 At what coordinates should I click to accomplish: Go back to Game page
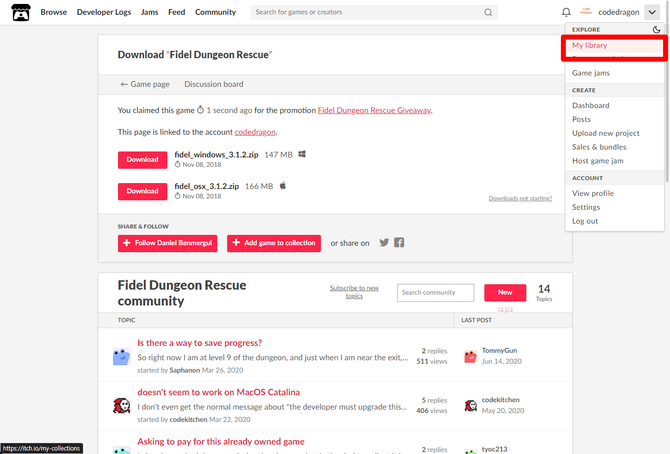point(145,84)
